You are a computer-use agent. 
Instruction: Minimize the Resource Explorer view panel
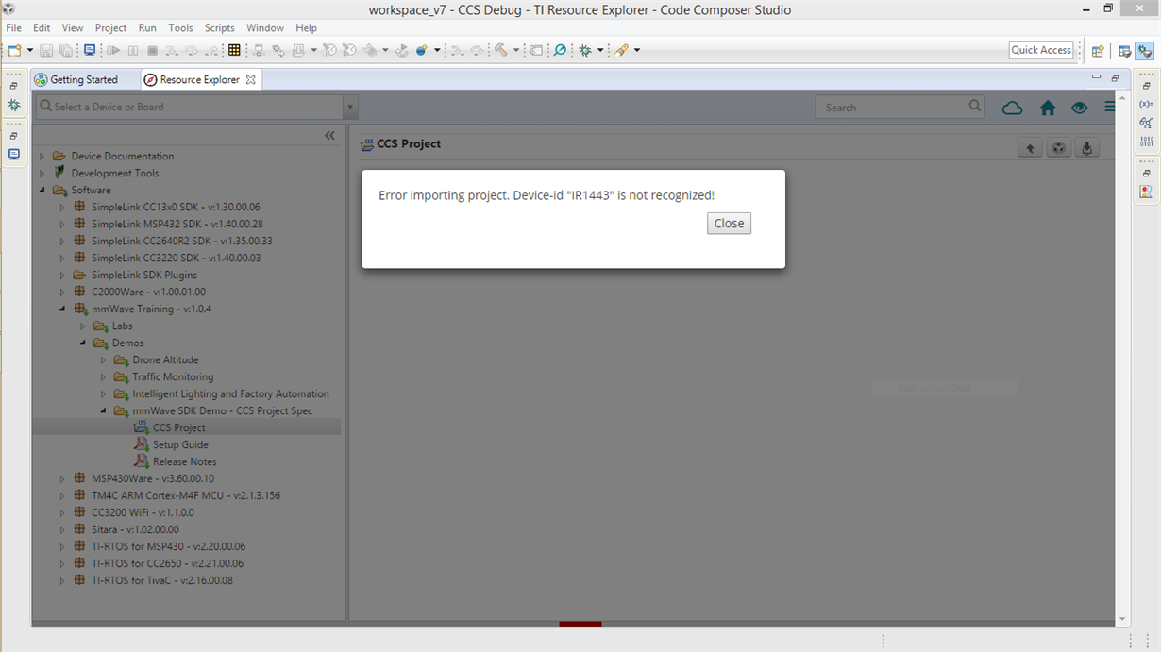(x=1096, y=78)
